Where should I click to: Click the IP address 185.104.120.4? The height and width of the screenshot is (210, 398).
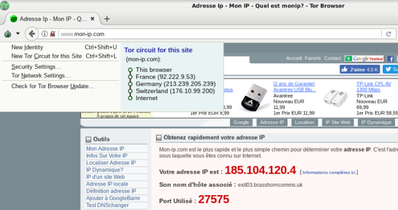(260, 170)
